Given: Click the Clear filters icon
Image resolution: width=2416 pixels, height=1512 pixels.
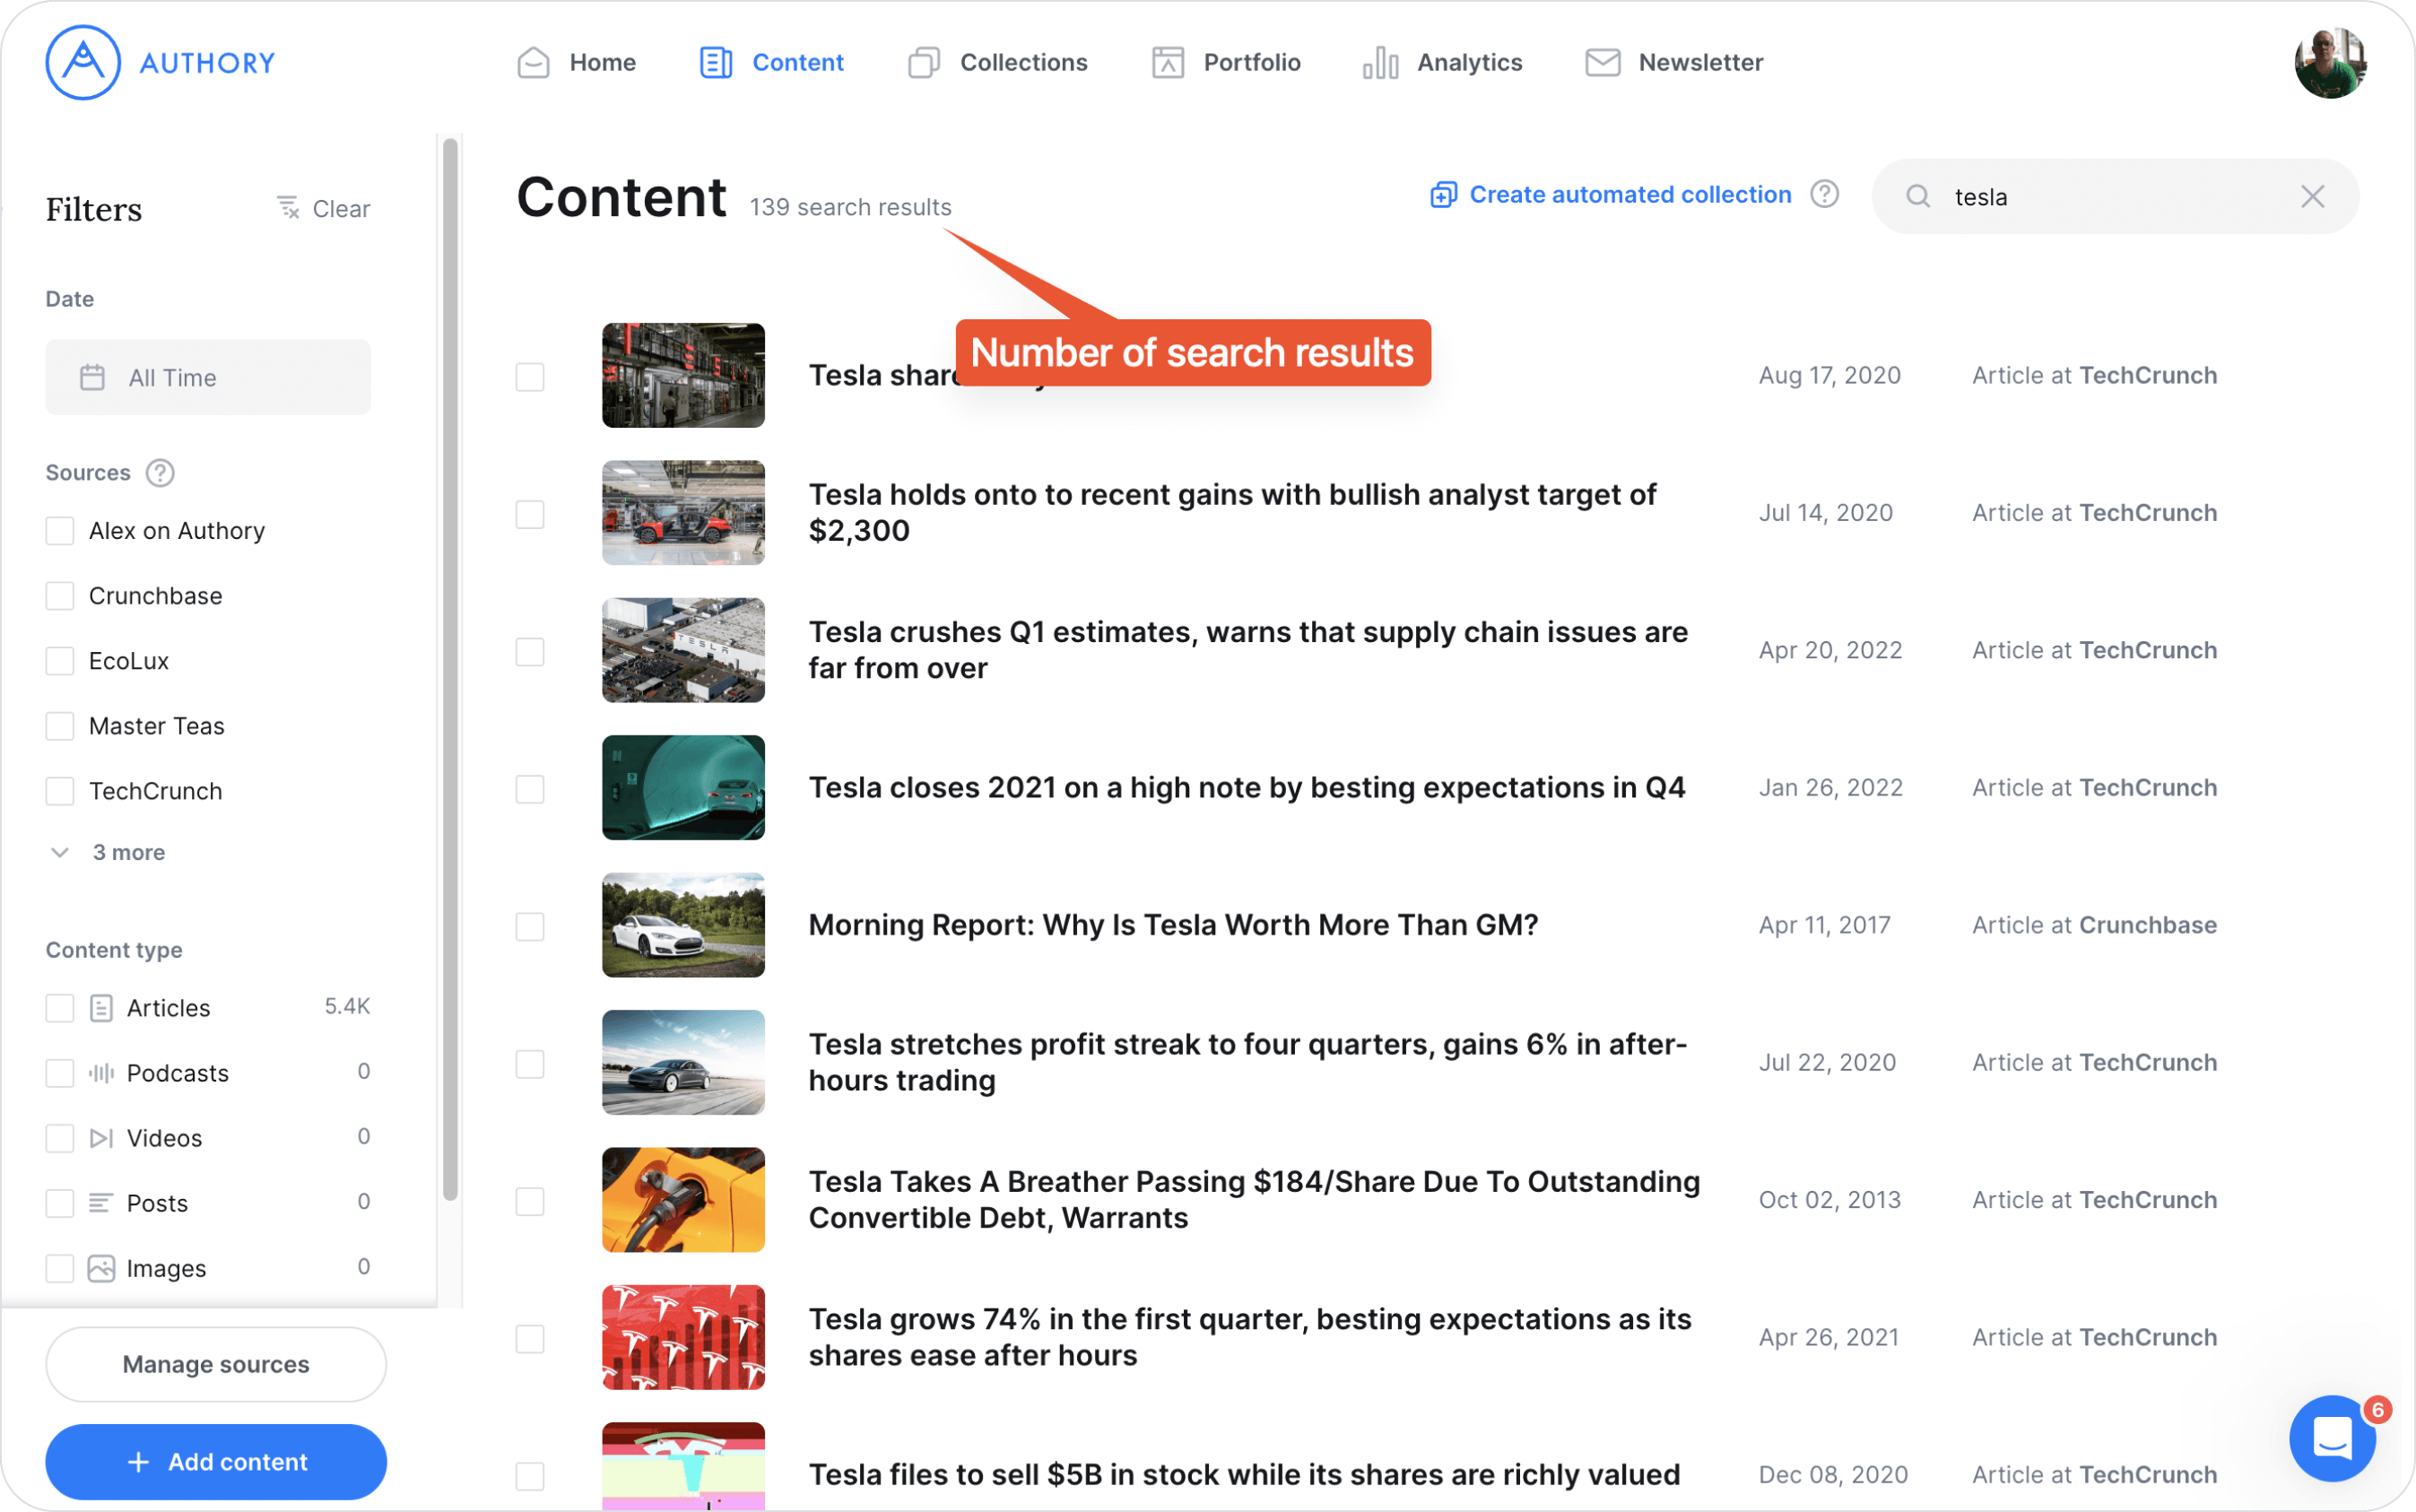Looking at the screenshot, I should [288, 207].
